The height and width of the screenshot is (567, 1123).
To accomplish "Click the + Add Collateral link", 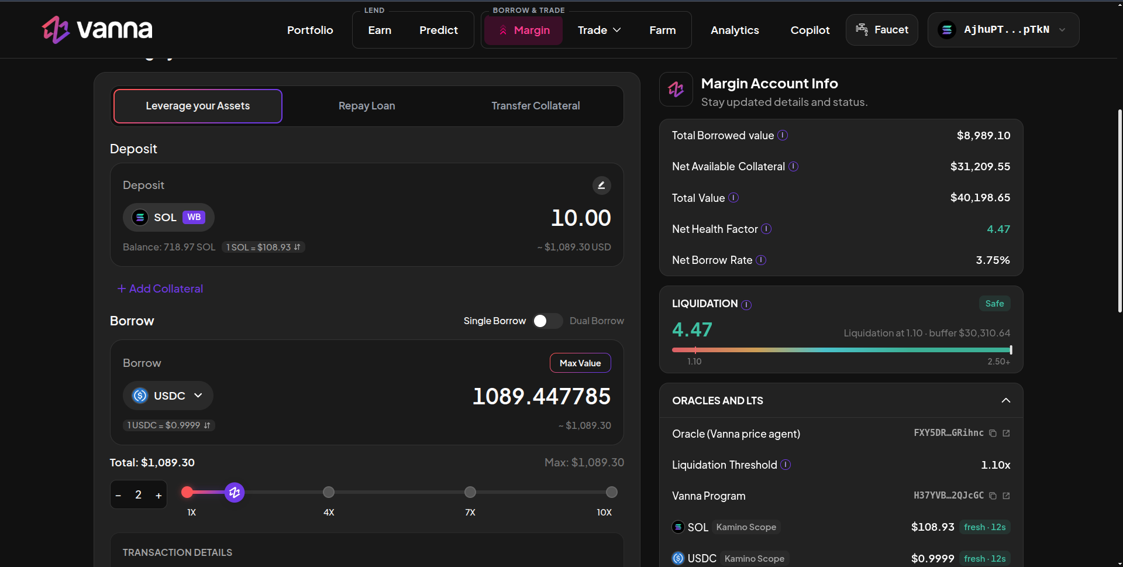I will 160,288.
